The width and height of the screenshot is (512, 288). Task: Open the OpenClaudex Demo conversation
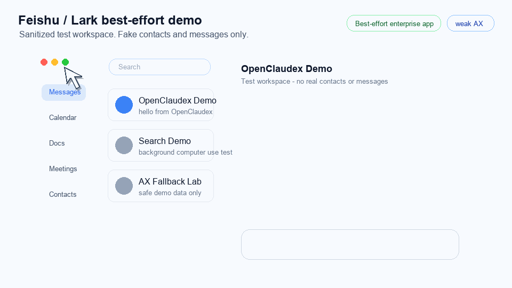pos(161,105)
